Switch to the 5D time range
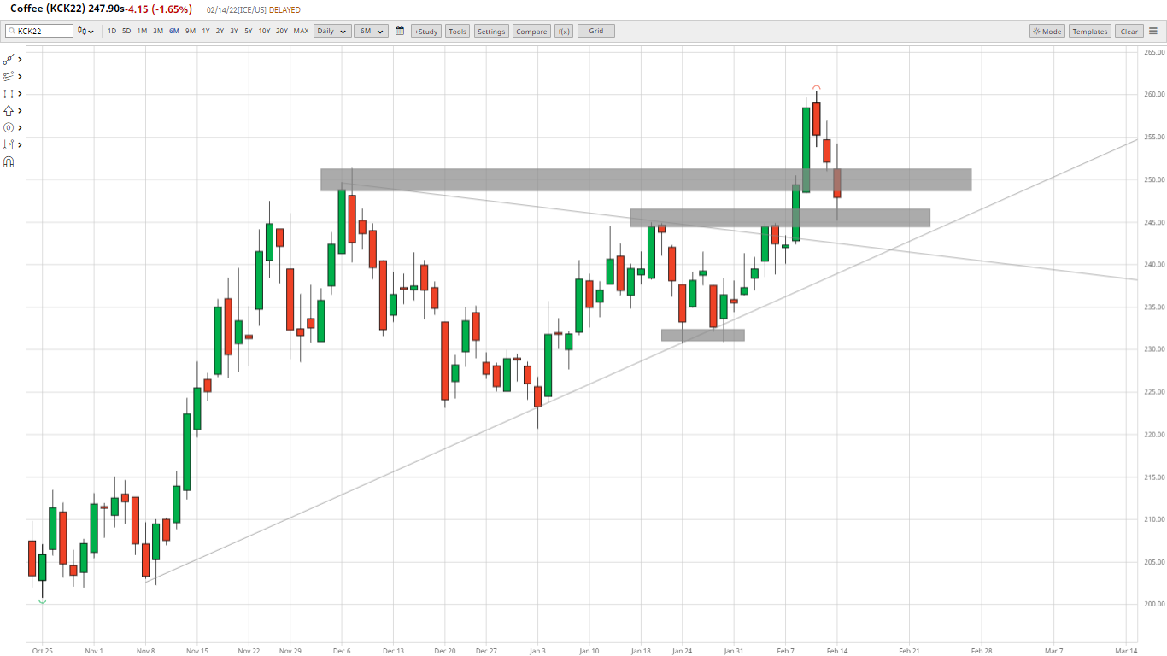 (x=126, y=31)
